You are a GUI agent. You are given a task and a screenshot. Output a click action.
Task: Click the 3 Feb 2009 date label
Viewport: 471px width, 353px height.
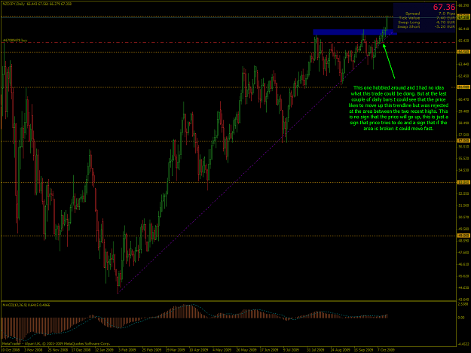coord(127,350)
